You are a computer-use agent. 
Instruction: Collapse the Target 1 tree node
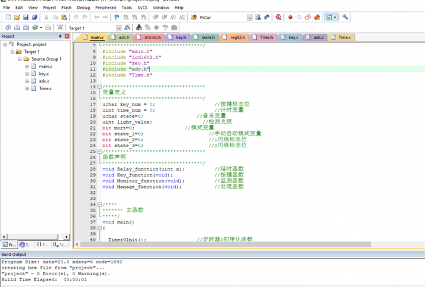[x=12, y=52]
